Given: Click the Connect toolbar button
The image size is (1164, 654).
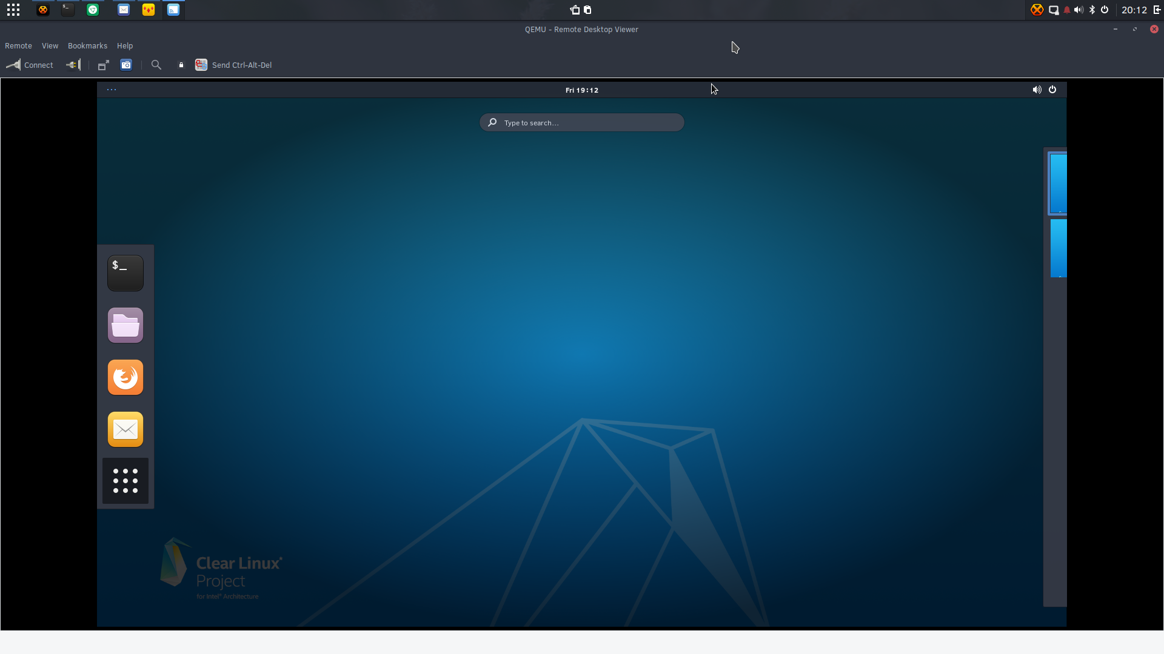Looking at the screenshot, I should (x=30, y=65).
